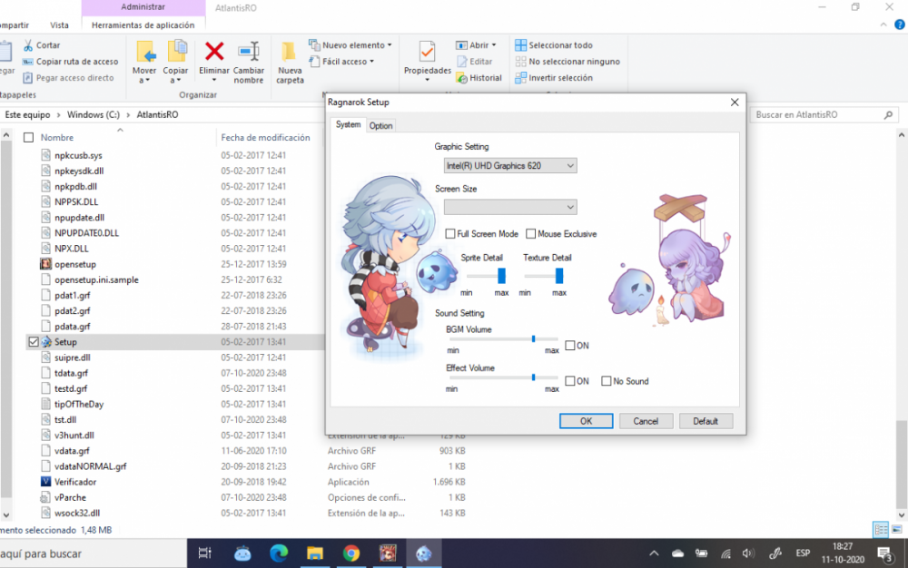908x568 pixels.
Task: Select the Verificador application file
Action: click(74, 482)
